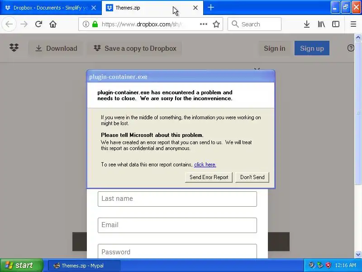
Task: Switch to Dropbox - Documents tab
Action: [51, 8]
